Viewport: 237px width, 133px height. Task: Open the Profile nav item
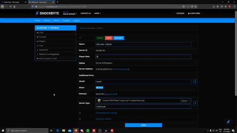point(56,20)
